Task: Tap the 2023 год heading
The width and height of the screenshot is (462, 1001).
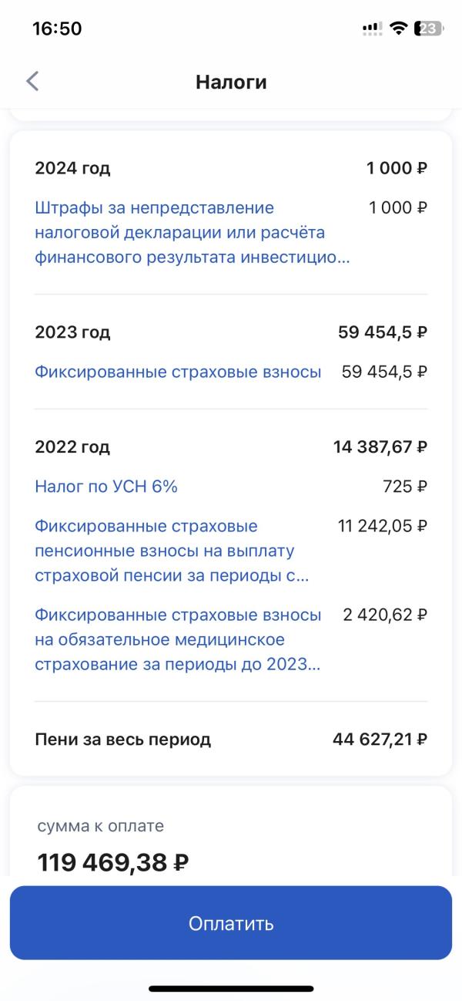Action: click(x=72, y=332)
